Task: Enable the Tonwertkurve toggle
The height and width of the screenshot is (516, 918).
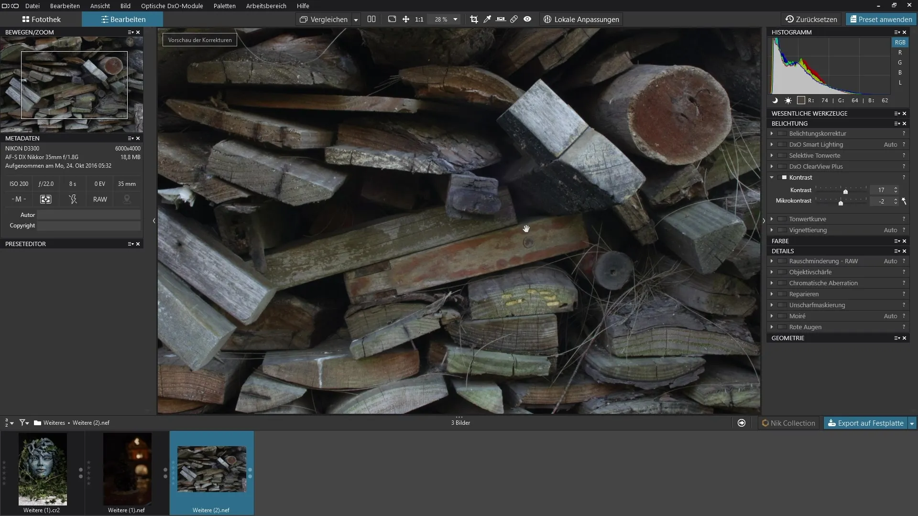Action: pos(782,219)
